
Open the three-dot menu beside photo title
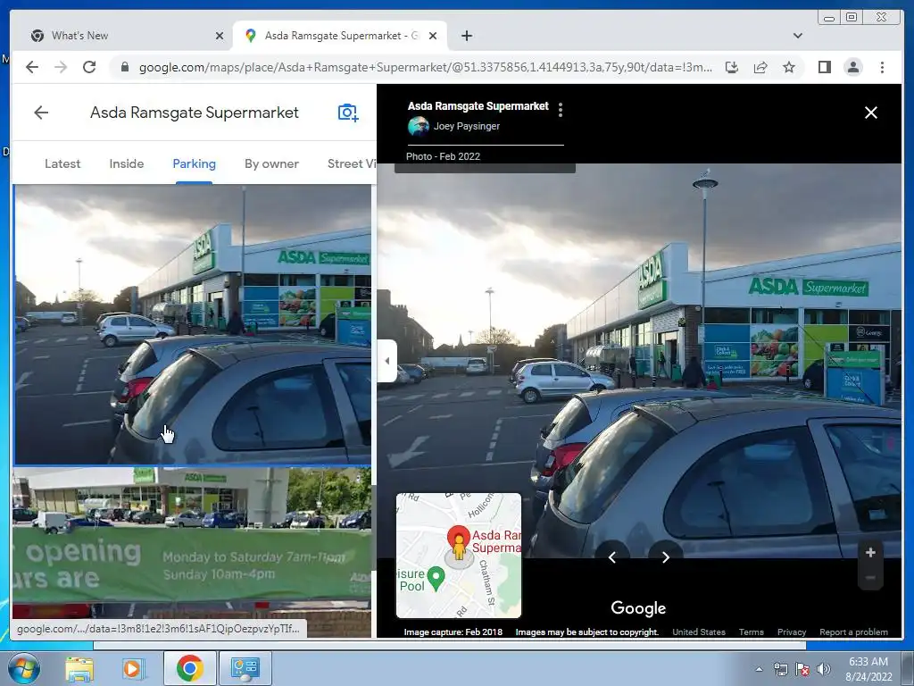[x=561, y=110]
